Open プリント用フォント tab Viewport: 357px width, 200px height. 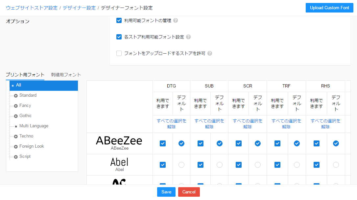pyautogui.click(x=25, y=75)
